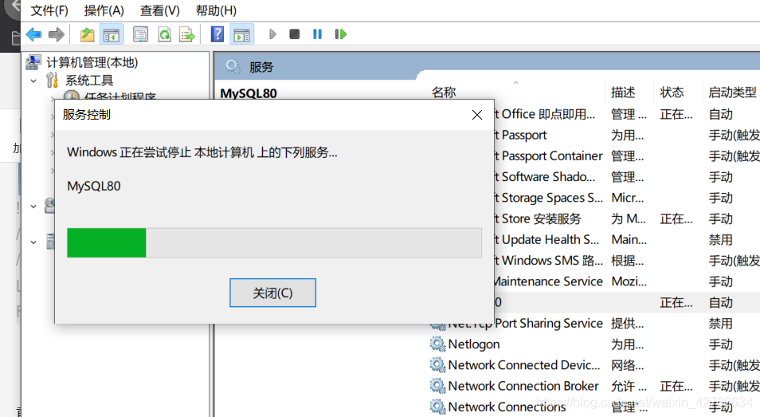Select the Netlogon service name

(x=474, y=344)
